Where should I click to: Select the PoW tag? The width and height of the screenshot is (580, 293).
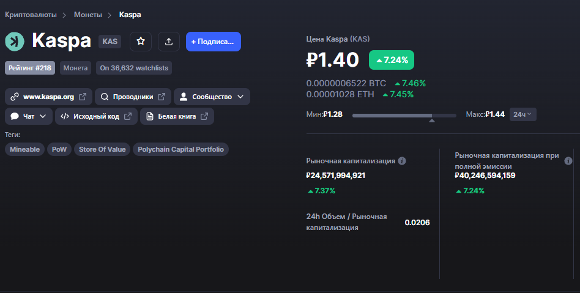(59, 149)
